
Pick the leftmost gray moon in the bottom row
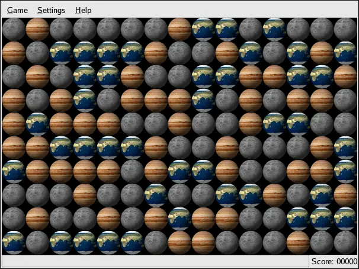point(37,242)
